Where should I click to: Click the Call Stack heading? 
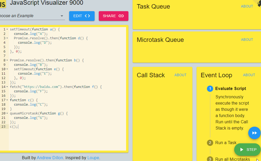tap(151, 75)
